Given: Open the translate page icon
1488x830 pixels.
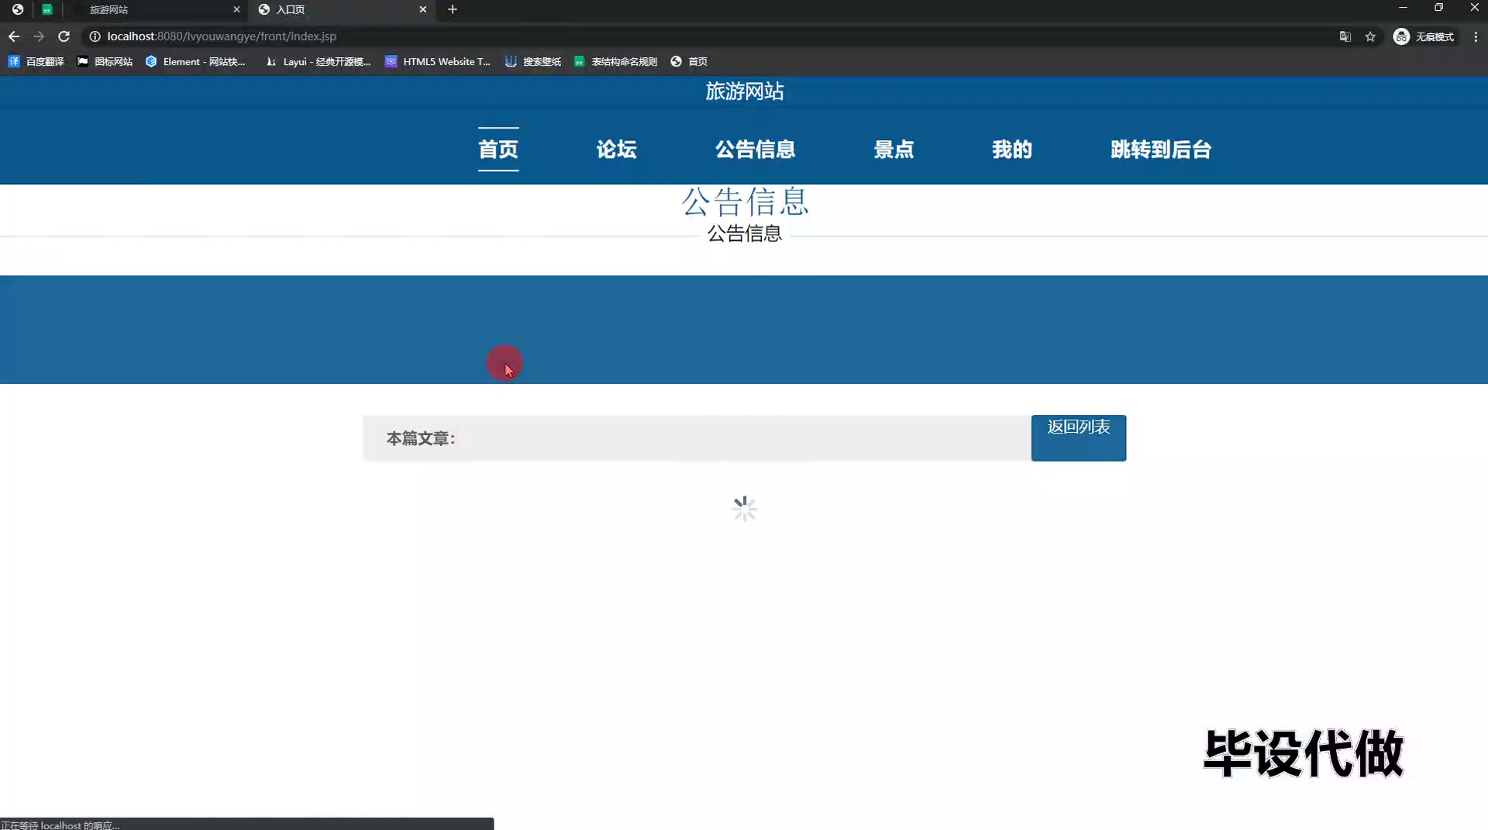Looking at the screenshot, I should tap(1345, 36).
